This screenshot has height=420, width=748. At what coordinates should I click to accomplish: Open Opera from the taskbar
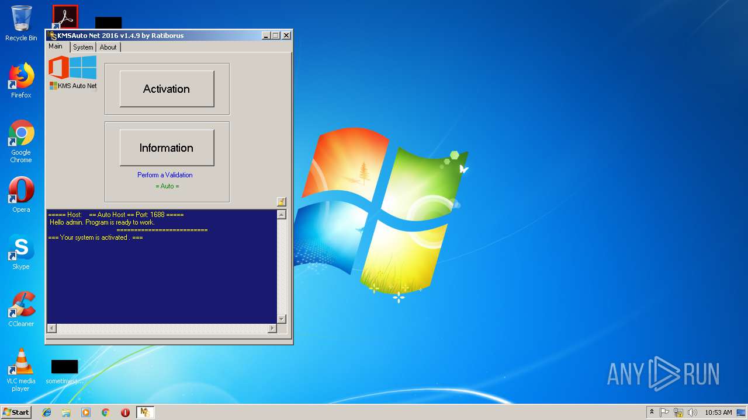click(125, 412)
